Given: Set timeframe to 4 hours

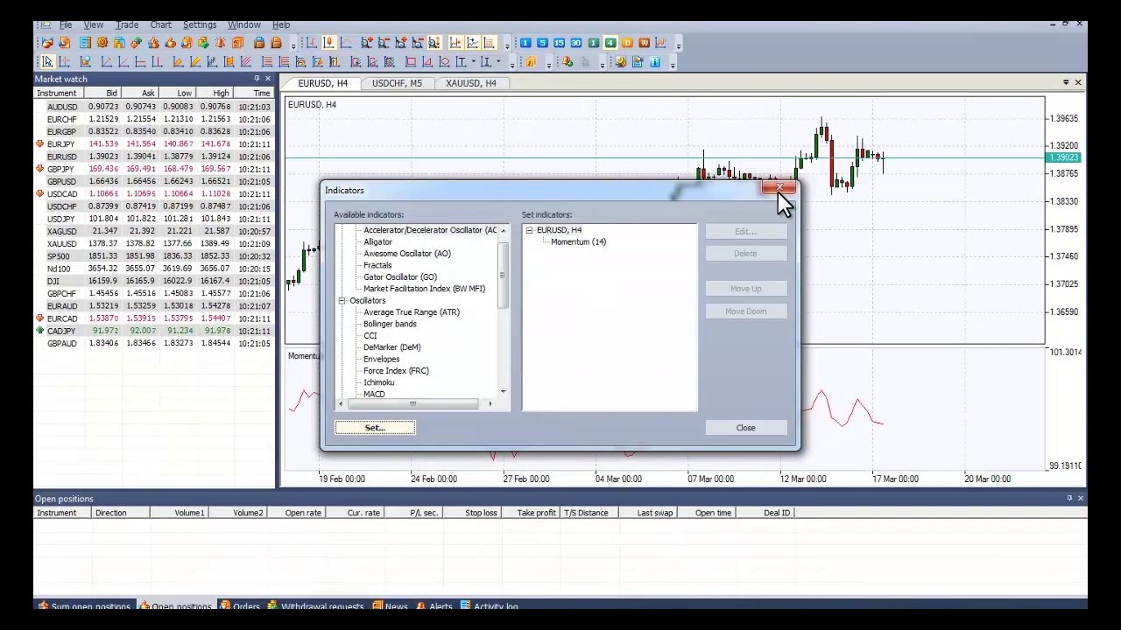Looking at the screenshot, I should 610,43.
